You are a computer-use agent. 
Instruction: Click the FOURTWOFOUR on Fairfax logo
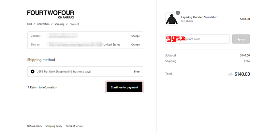[51, 14]
